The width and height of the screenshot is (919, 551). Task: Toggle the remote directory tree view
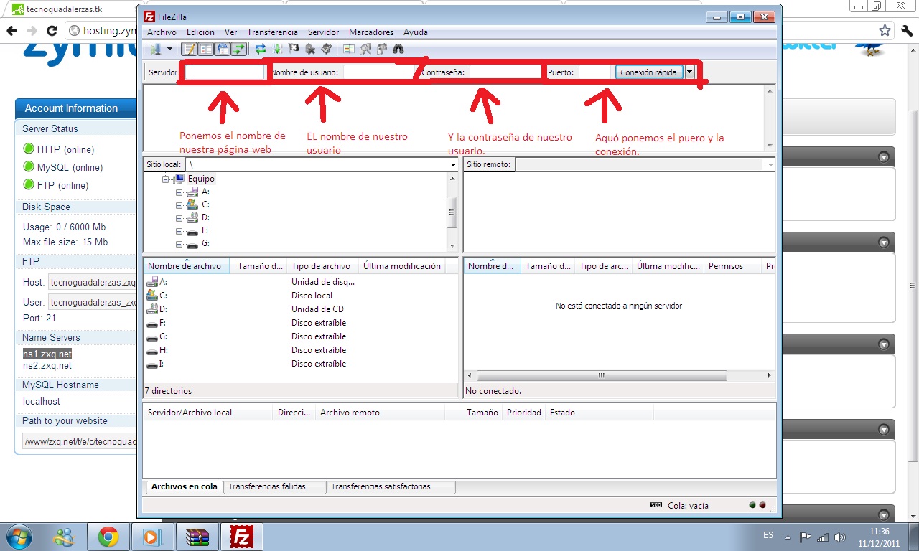(223, 49)
